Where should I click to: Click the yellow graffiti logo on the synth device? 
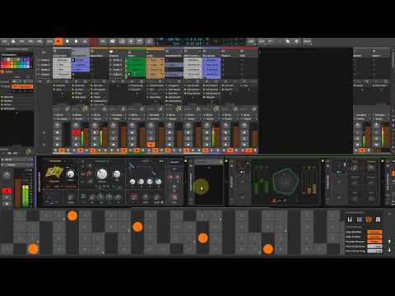(54, 172)
